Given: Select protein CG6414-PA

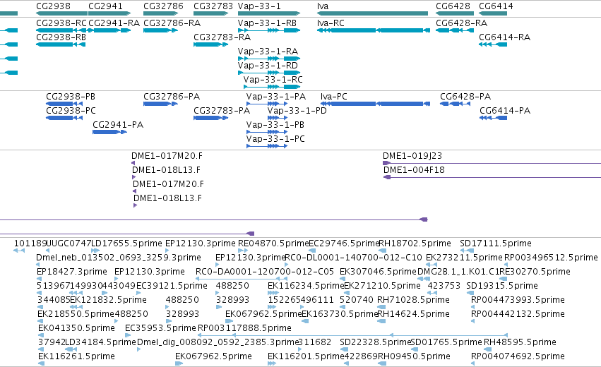Looking at the screenshot, I should click(493, 118).
